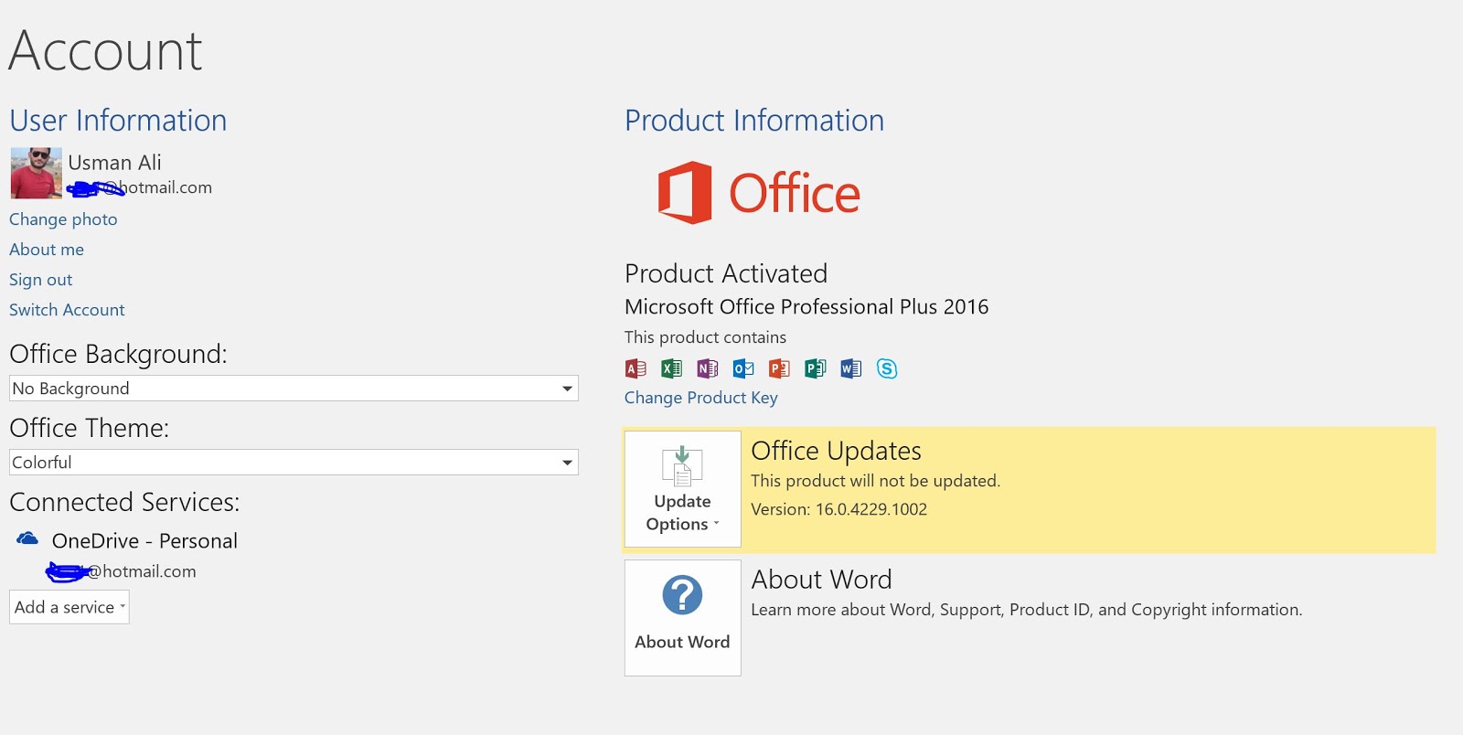Click the Publisher product icon
Viewport: 1463px width, 735px height.
pos(815,368)
